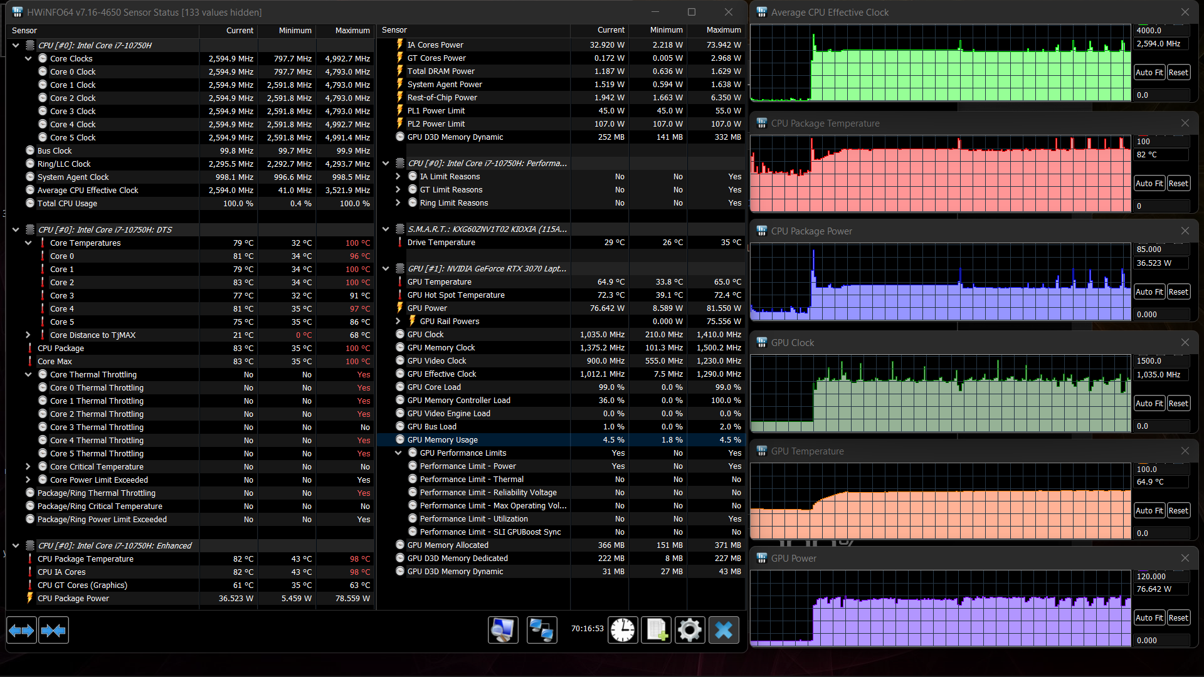Click the log file start icon
Viewport: 1204px width, 677px height.
coord(656,630)
